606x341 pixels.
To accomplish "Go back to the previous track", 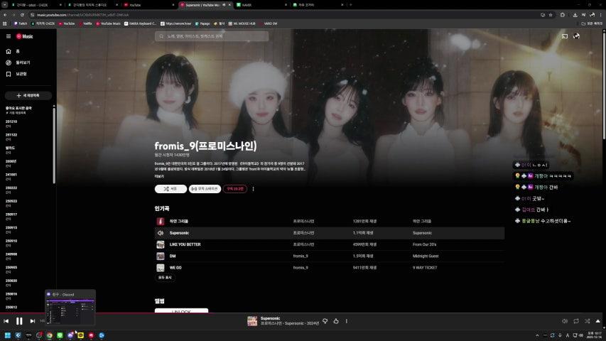I will pos(6,321).
